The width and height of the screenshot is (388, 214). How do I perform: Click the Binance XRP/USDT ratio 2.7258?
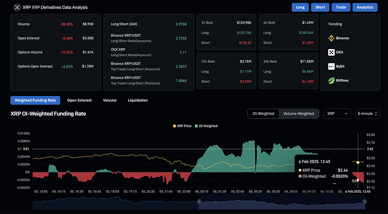coord(181,38)
